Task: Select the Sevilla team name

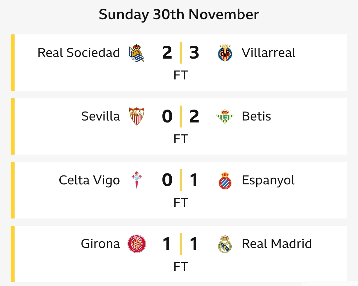Action: pos(100,117)
